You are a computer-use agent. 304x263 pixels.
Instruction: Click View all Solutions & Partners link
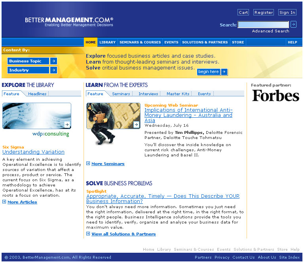pyautogui.click(x=123, y=234)
